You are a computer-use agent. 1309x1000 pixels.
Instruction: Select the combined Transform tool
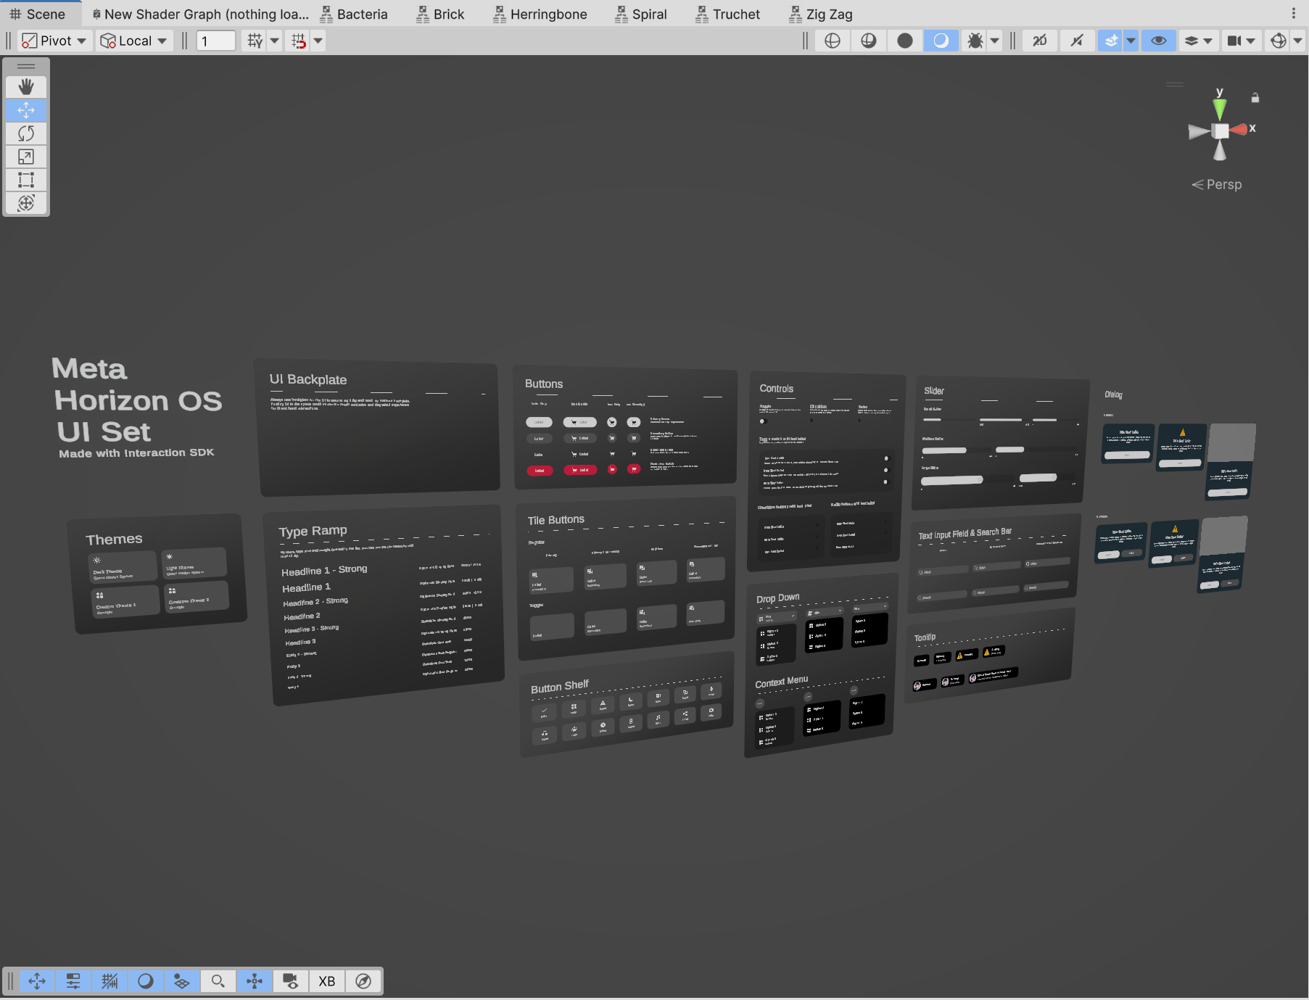click(x=26, y=203)
